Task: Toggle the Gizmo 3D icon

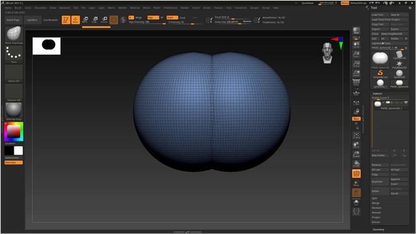Action: pos(114,20)
